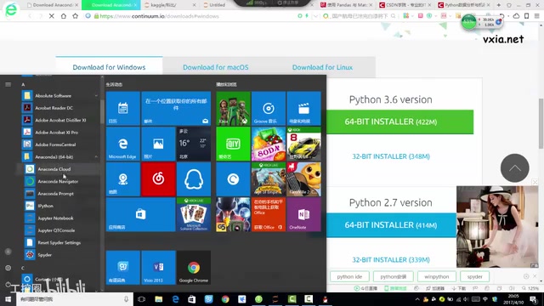Download Python 3.6 32-bit installer (348M)

pos(391,156)
